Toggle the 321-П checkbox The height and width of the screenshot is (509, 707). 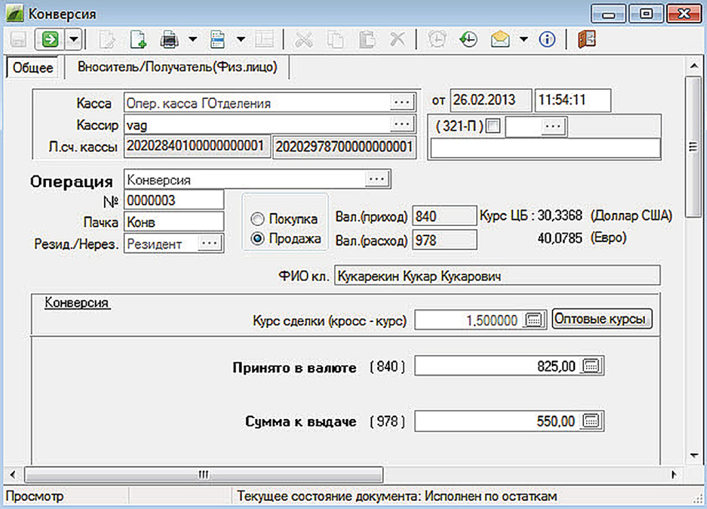(x=493, y=126)
